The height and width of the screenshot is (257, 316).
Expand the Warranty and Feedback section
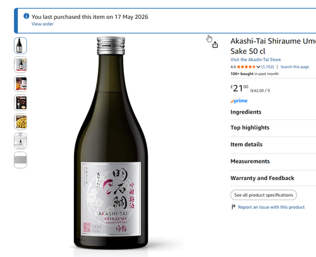point(273,178)
